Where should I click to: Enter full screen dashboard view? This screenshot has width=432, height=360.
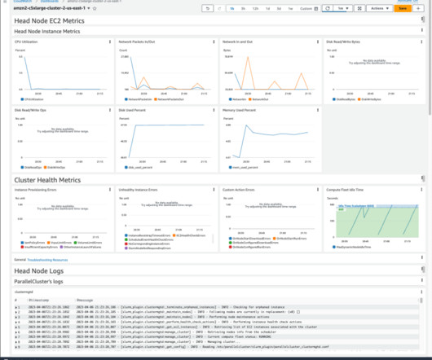pyautogui.click(x=359, y=8)
